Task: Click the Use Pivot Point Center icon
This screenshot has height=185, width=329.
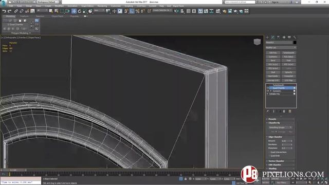Action: pyautogui.click(x=108, y=11)
